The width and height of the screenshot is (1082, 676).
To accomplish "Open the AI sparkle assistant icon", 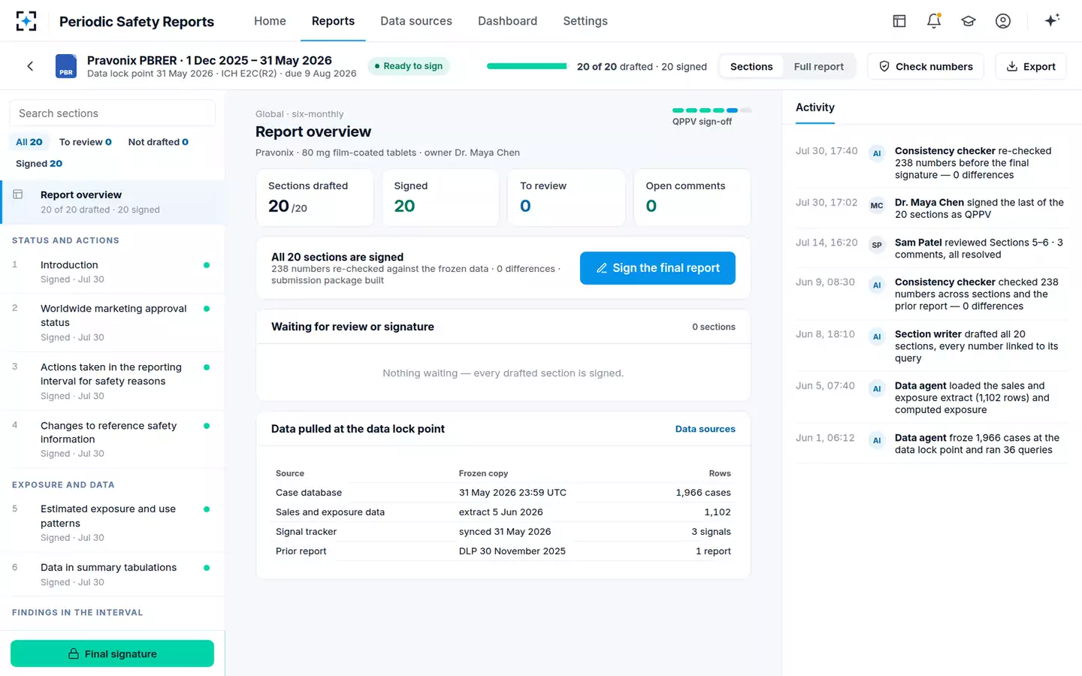I will pyautogui.click(x=1052, y=20).
